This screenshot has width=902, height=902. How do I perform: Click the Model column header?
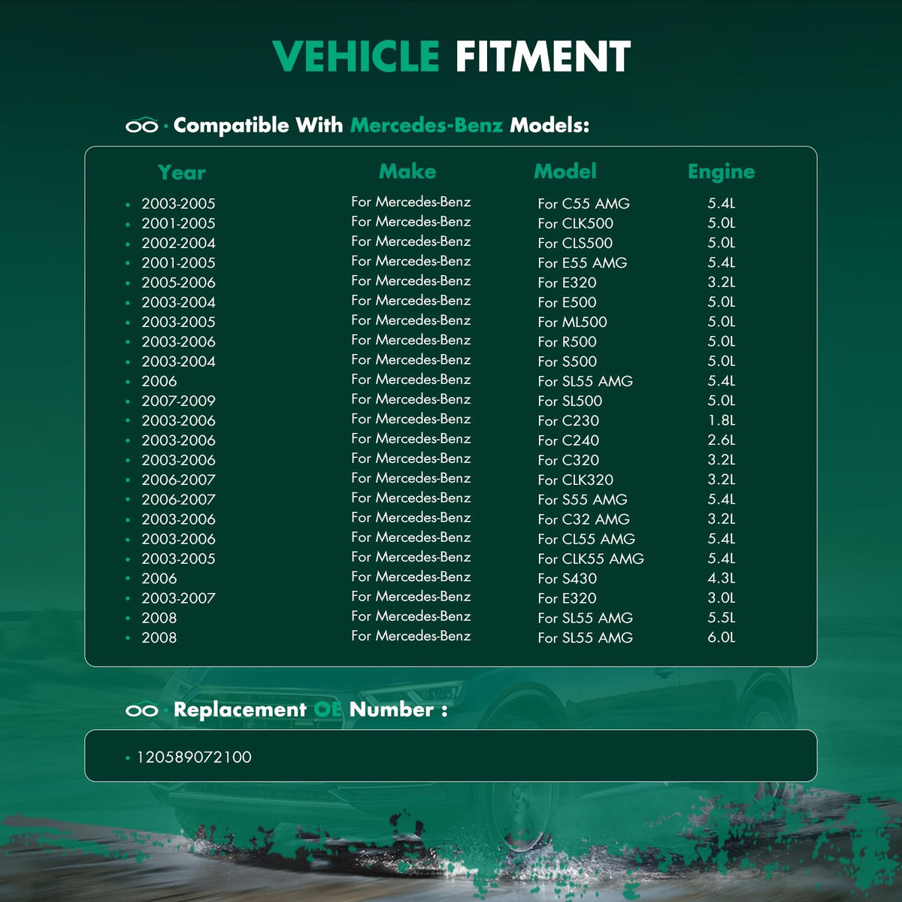coord(565,171)
